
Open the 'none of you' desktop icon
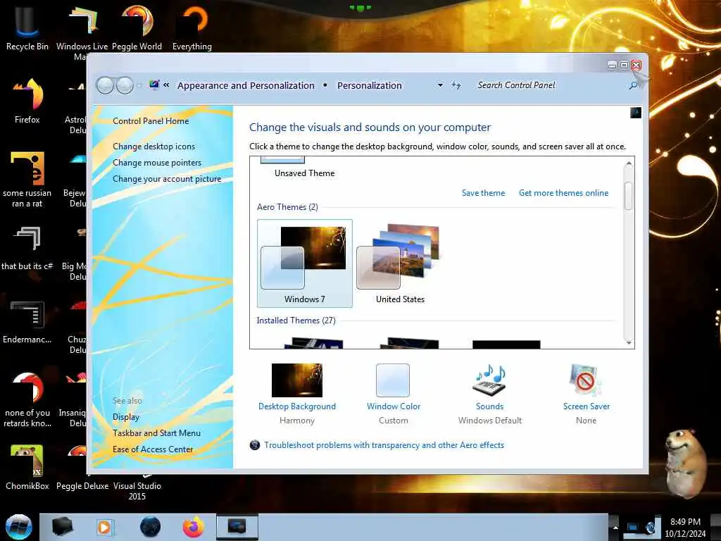[27, 399]
